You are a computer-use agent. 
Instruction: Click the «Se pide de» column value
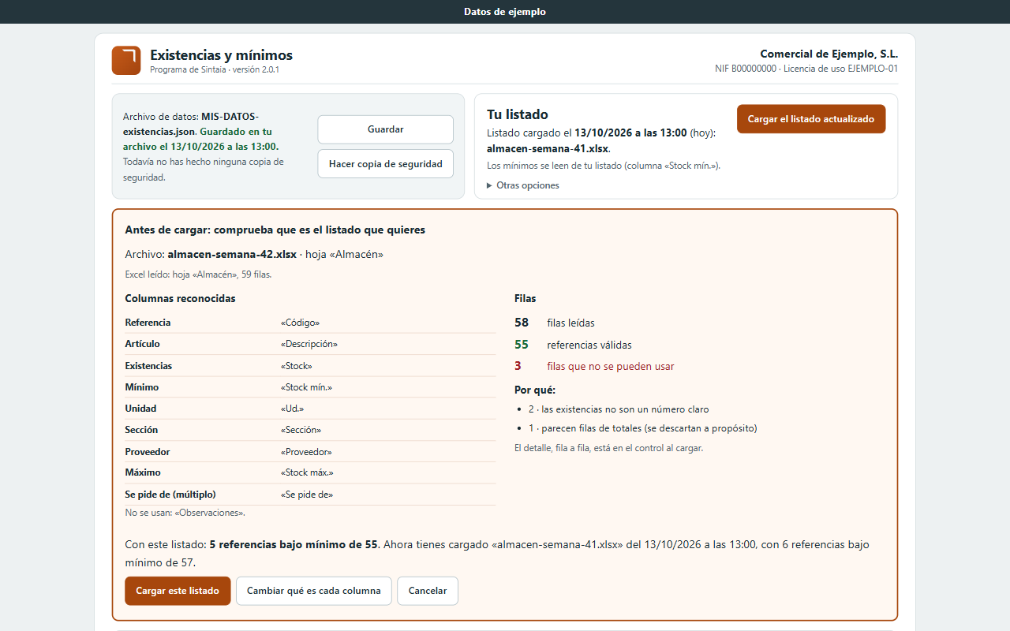coord(307,495)
